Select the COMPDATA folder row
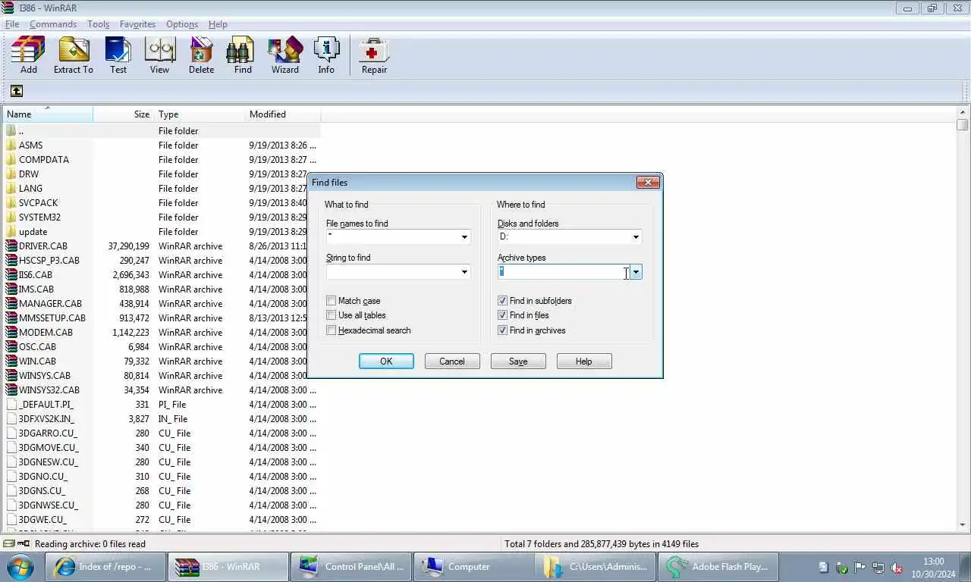 [162, 159]
